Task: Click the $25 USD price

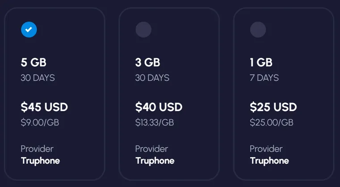Action: (x=273, y=107)
